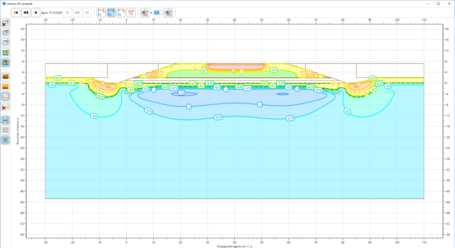Toggle the fit-to-view target icon
The image size is (455, 248).
pos(5,140)
